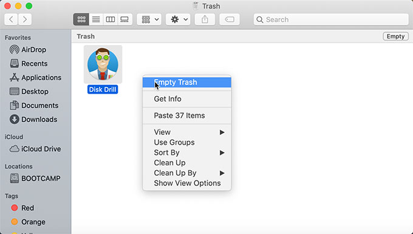
Task: Click the Search field
Action: [x=331, y=19]
